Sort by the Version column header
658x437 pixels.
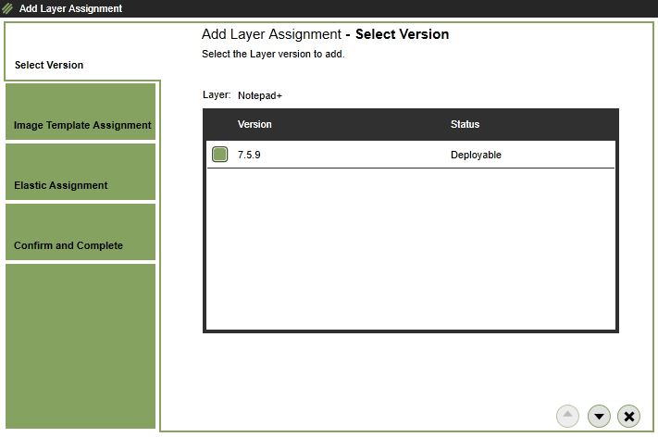[255, 124]
